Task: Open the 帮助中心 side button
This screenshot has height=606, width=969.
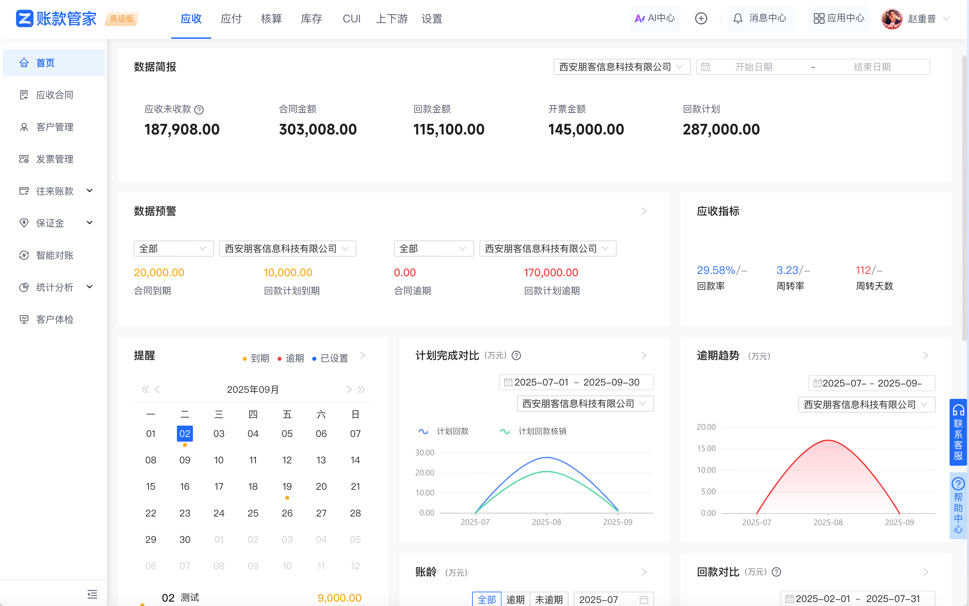Action: pos(958,506)
